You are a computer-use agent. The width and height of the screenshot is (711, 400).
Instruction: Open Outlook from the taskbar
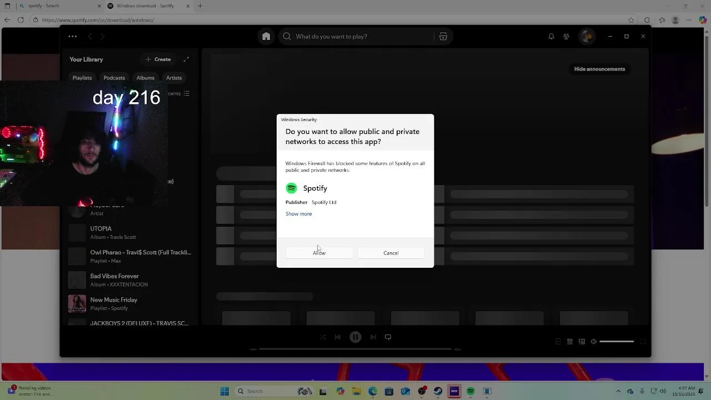pyautogui.click(x=405, y=391)
